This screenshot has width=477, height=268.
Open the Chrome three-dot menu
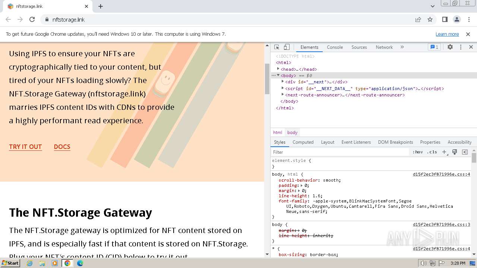468,19
